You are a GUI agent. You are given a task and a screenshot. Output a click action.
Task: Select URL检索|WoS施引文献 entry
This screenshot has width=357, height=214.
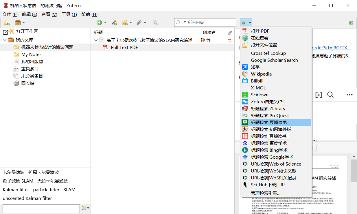276,171
